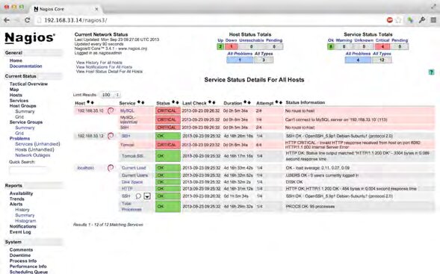Open the localhost host link
Viewport: 440px width, 274px height.
point(86,168)
